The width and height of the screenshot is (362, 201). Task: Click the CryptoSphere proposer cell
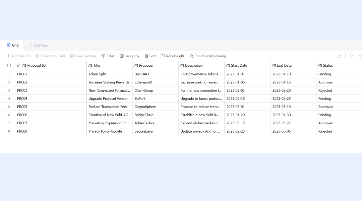156,107
